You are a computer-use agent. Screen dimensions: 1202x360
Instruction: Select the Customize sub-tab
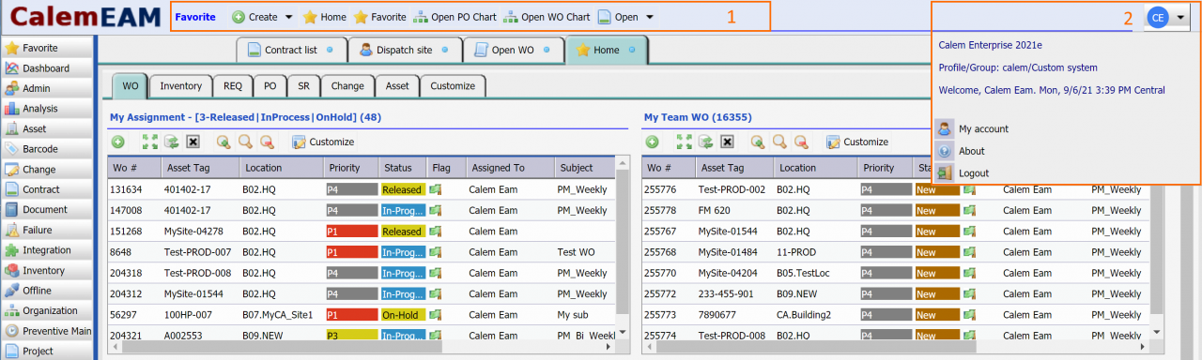453,85
